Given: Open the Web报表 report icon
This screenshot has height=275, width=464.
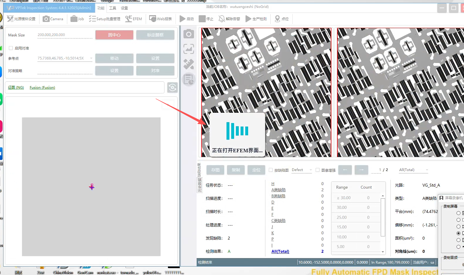Looking at the screenshot, I should coord(160,19).
